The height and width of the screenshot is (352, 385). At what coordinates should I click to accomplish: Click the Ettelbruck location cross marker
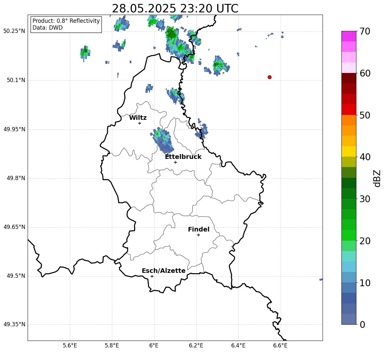pos(175,162)
